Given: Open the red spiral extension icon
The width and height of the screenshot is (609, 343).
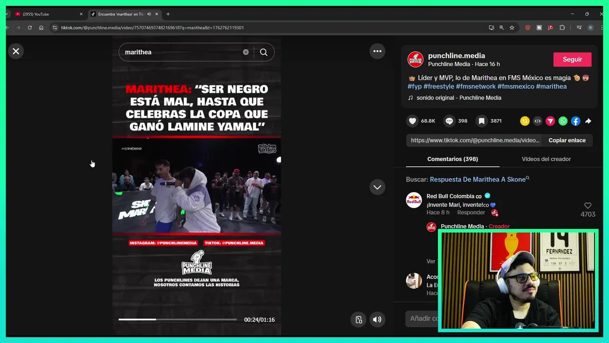Looking at the screenshot, I should click(528, 28).
